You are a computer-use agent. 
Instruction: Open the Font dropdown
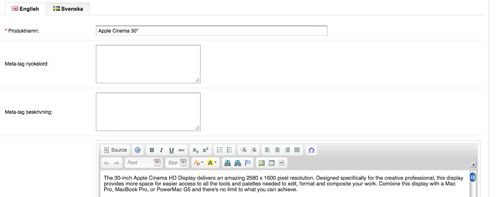tap(143, 163)
